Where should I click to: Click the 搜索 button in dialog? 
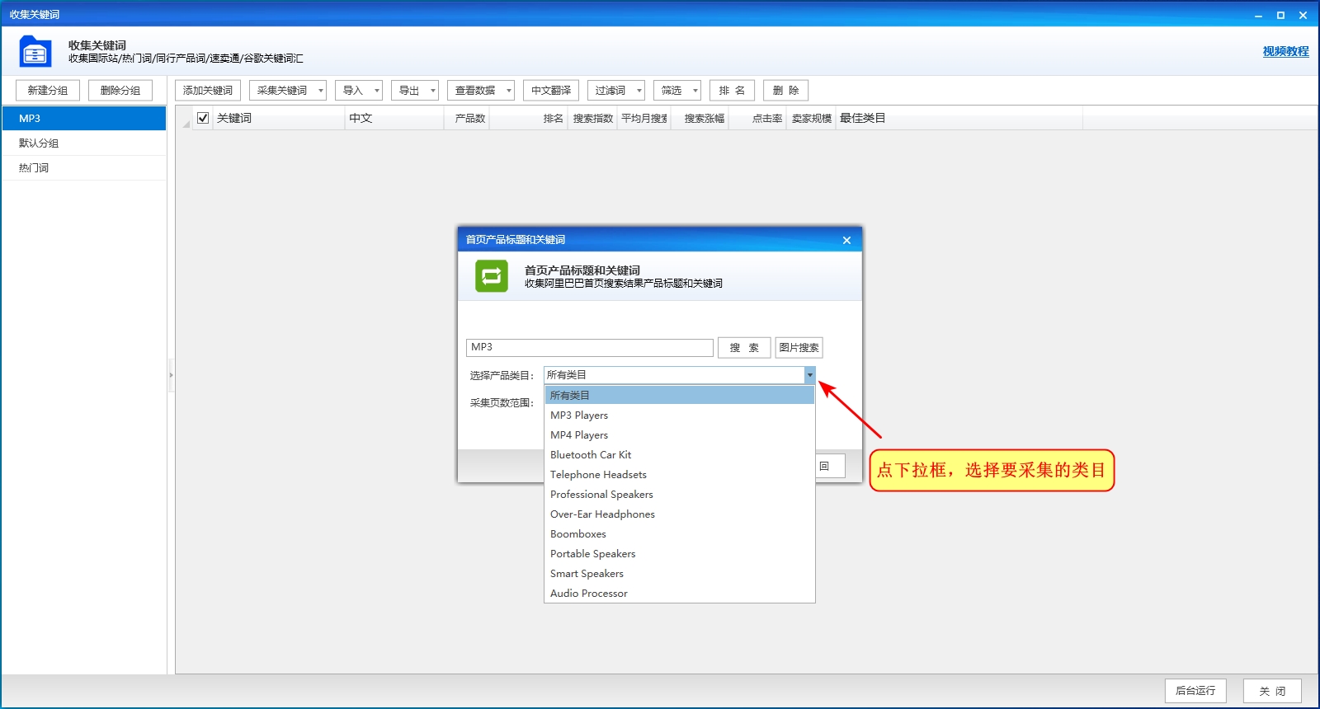pos(744,348)
